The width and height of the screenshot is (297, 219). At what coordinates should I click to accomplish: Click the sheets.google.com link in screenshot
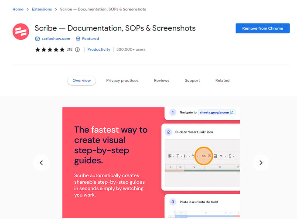click(216, 113)
